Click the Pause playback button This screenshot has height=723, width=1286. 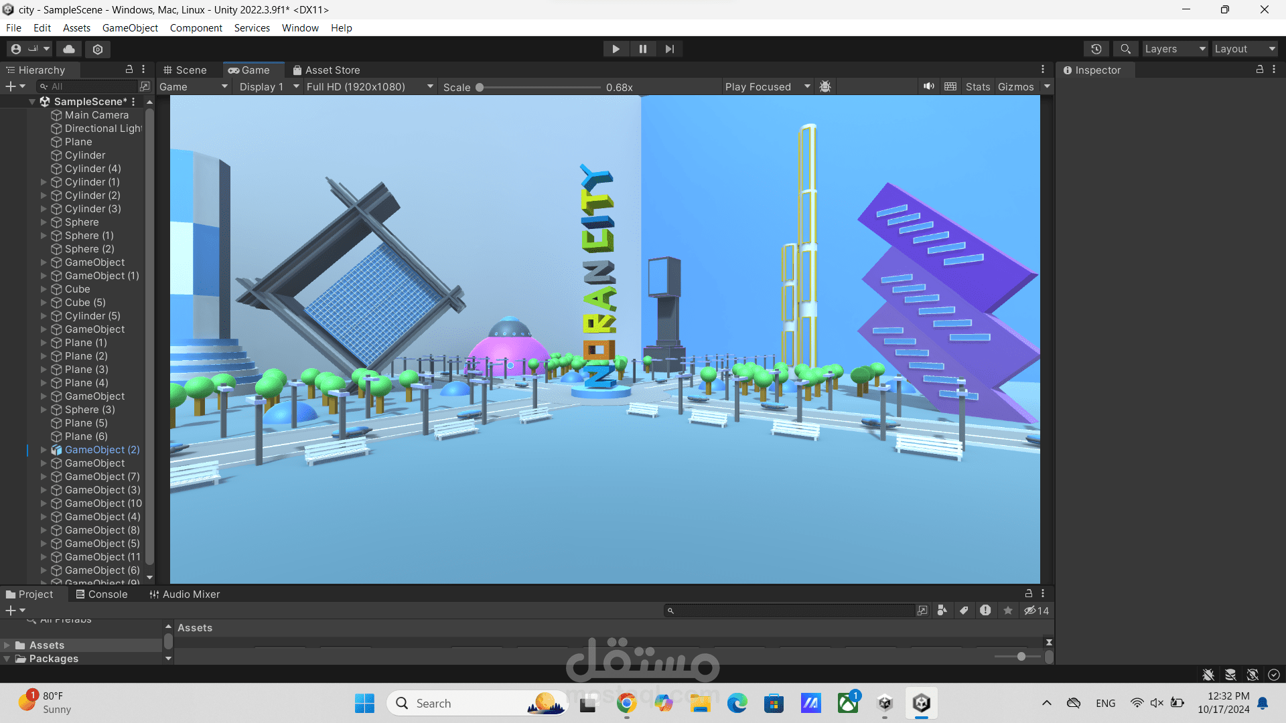(x=642, y=49)
